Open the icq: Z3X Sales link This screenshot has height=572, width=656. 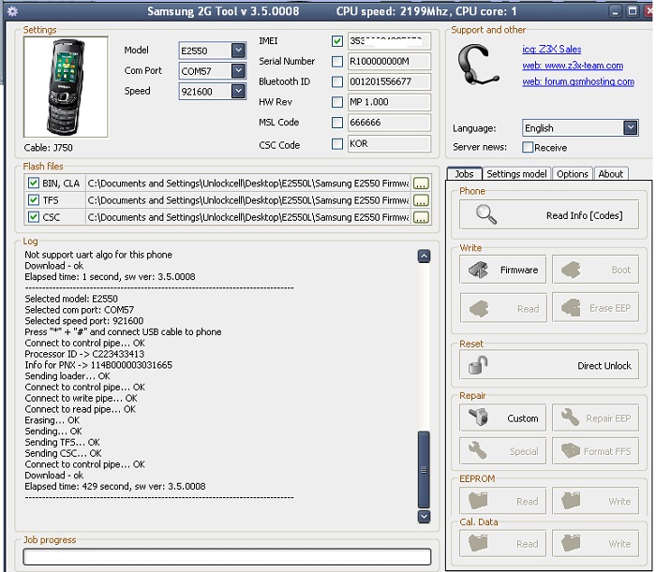coord(551,49)
